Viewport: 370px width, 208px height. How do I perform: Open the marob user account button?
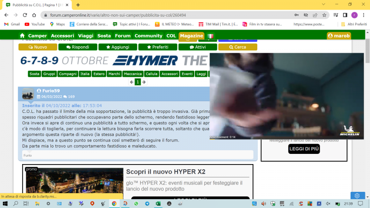point(339,36)
